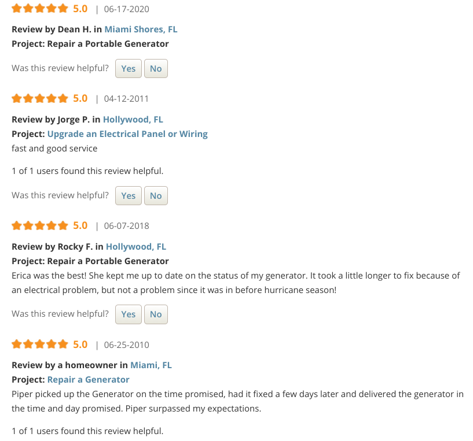Viewport: 473px width, 441px height.
Task: Click No under Dean H.'s review
Action: pyautogui.click(x=156, y=68)
